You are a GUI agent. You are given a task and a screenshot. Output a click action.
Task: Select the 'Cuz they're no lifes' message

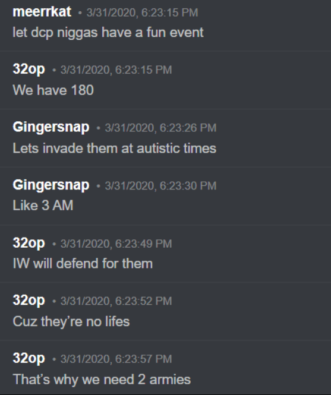pos(71,321)
